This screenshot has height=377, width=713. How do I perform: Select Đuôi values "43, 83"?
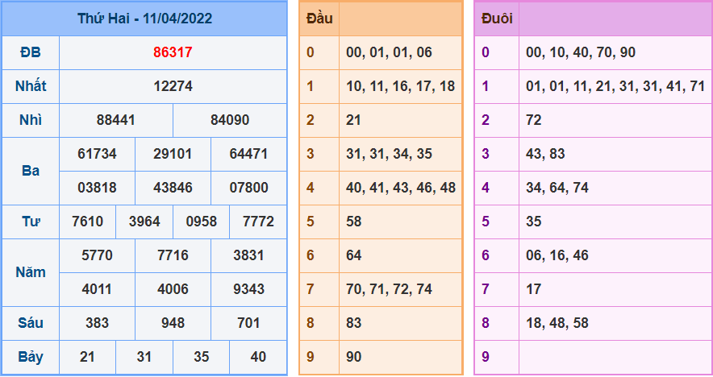click(545, 154)
